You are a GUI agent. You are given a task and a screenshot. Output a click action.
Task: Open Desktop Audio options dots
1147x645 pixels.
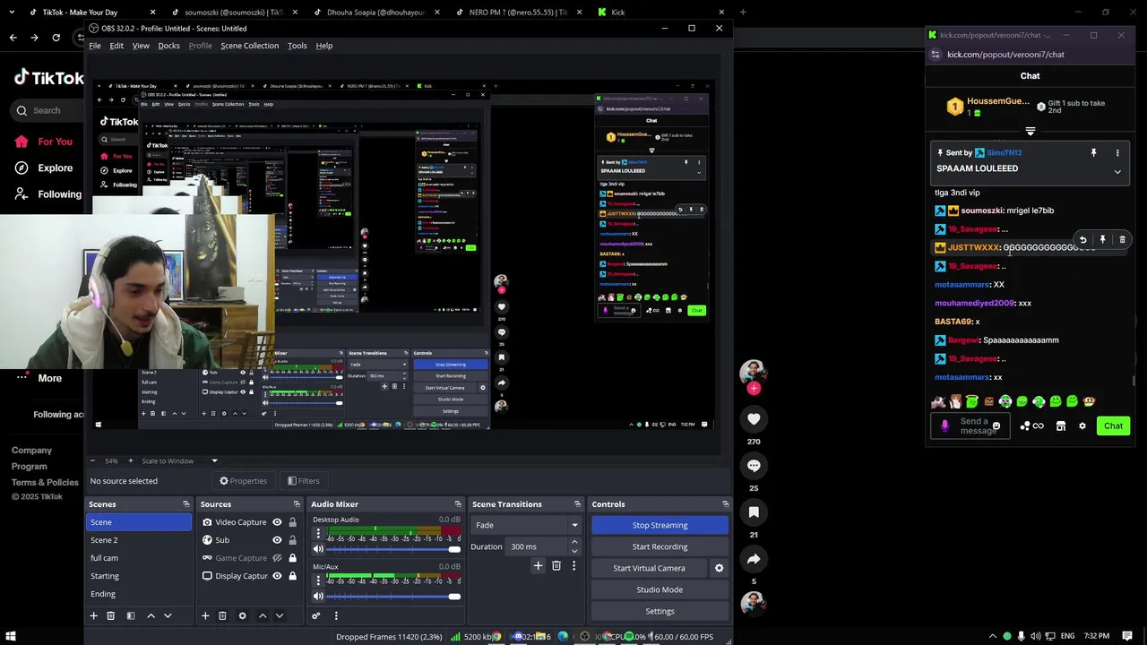(318, 533)
